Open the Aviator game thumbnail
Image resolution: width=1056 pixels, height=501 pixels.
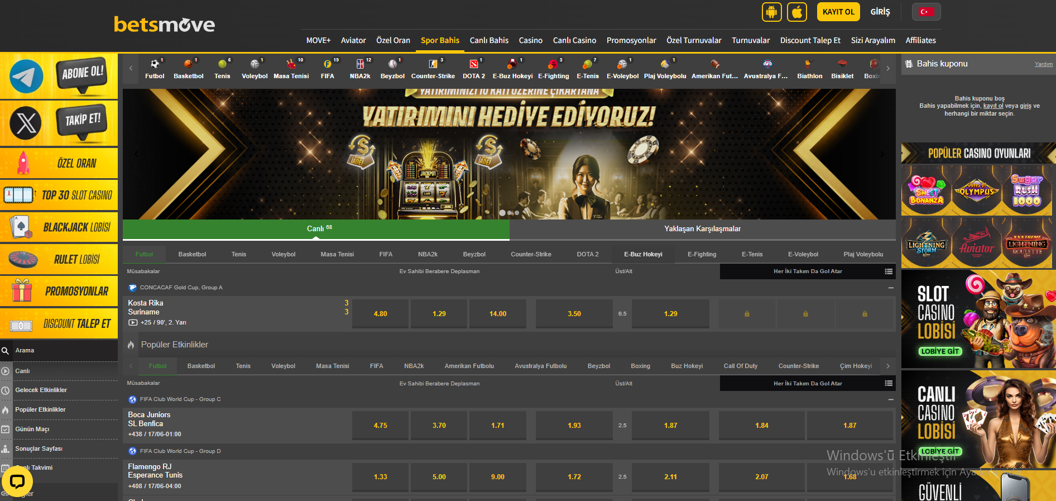click(977, 243)
